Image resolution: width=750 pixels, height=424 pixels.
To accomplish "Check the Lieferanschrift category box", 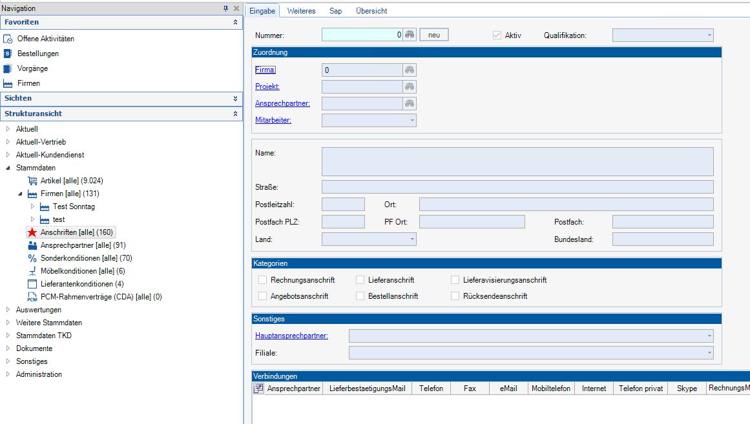I will 360,280.
